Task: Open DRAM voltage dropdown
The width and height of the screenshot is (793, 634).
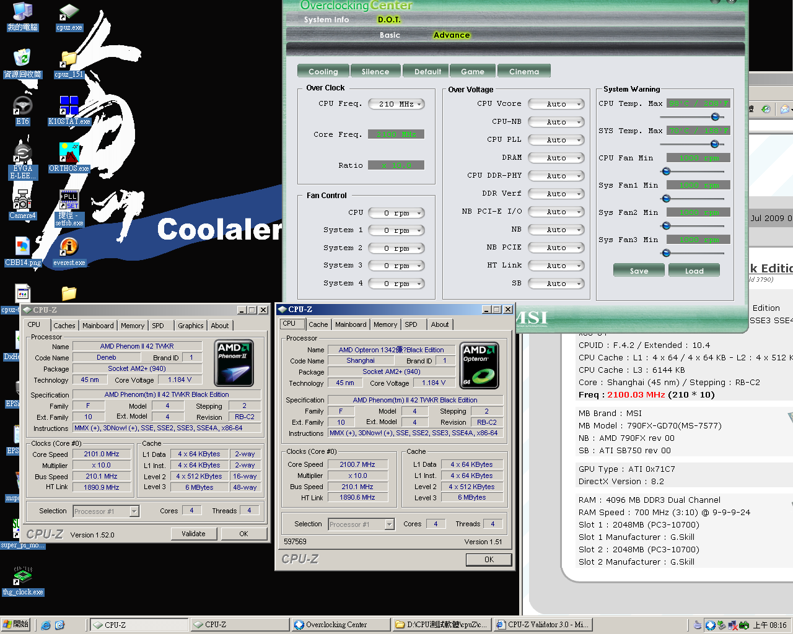Action: pyautogui.click(x=556, y=158)
